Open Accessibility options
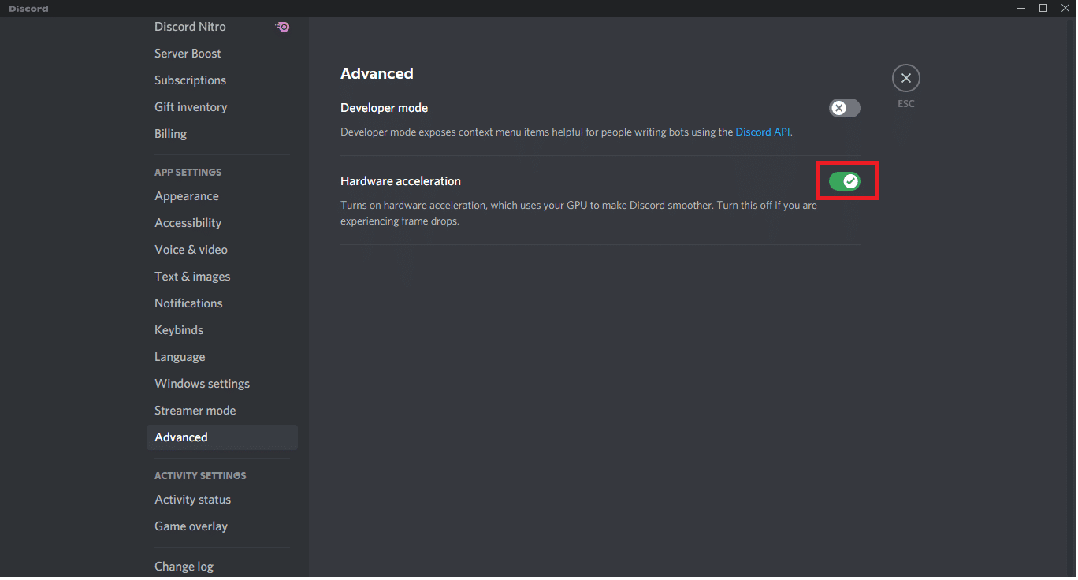Viewport: 1078px width, 580px height. click(x=188, y=222)
